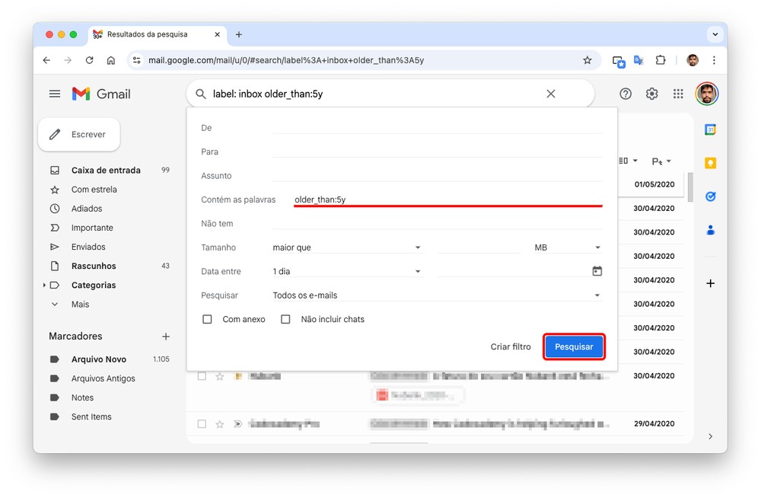
Task: Click the 'Criar filtro' link
Action: [511, 347]
